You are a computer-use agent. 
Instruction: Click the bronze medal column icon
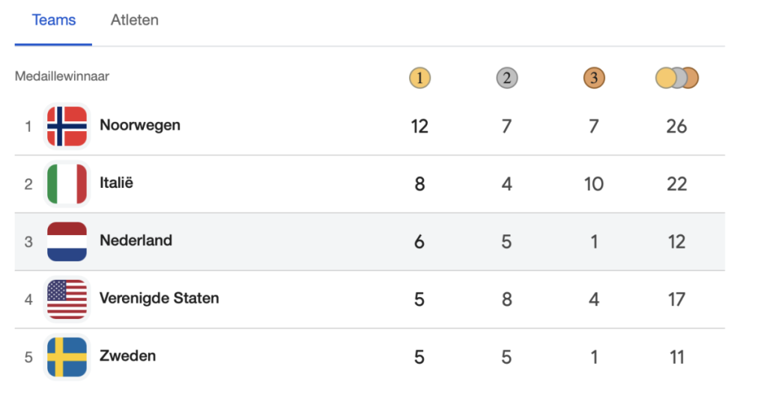coord(594,77)
